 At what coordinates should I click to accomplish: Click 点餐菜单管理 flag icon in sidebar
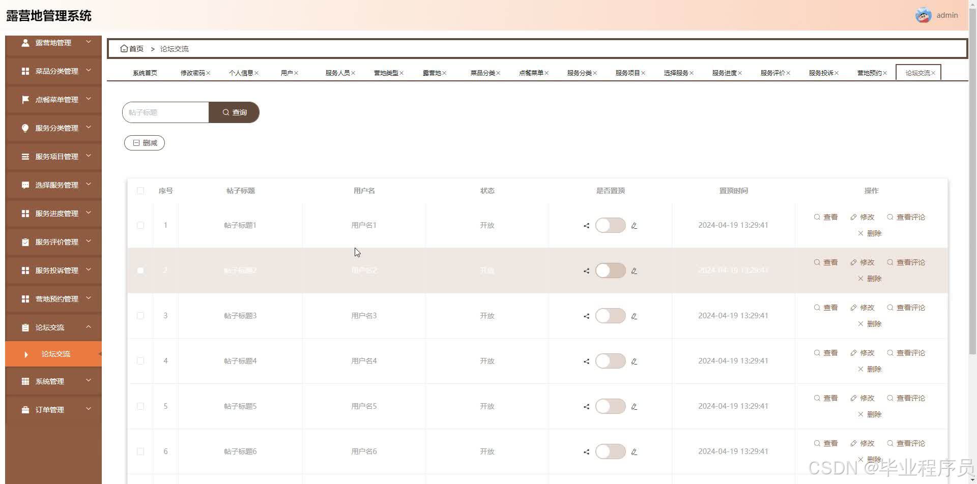[x=25, y=100]
